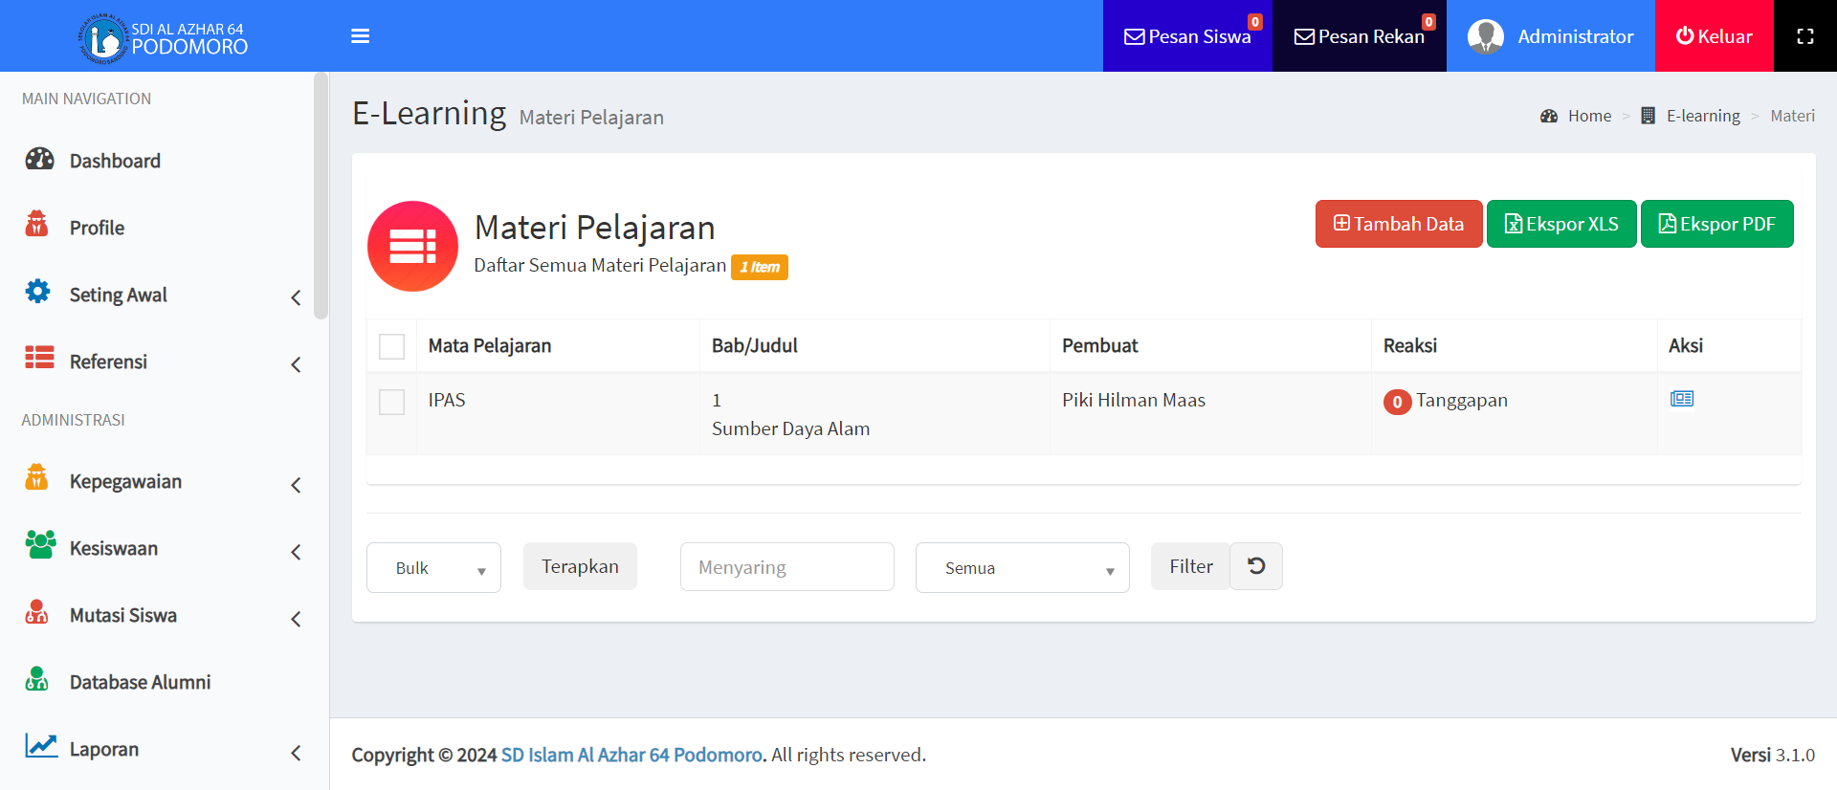
Task: Click the red Materi Pelajaran list icon
Action: point(412,246)
